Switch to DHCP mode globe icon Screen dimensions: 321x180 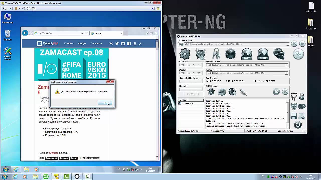tap(263, 54)
